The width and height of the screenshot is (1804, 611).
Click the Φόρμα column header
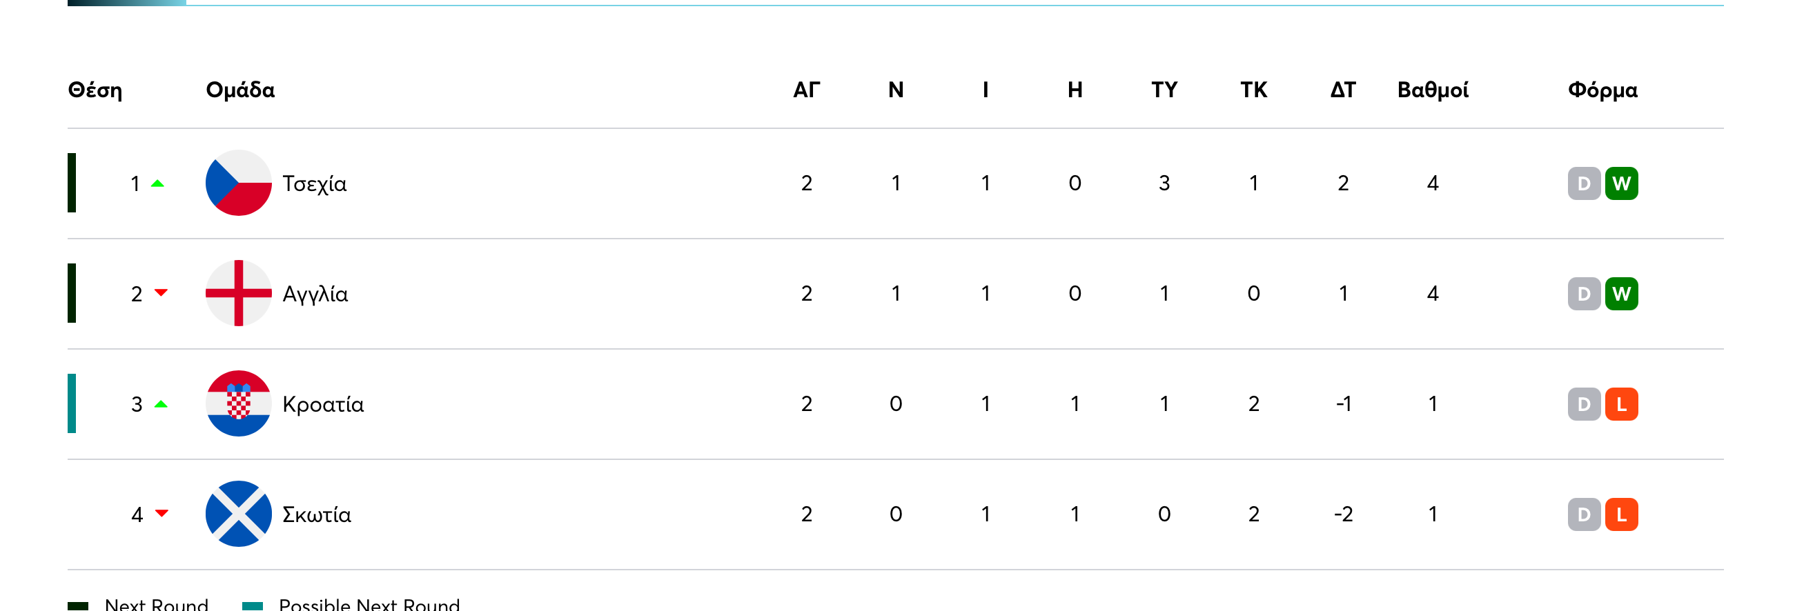pyautogui.click(x=1602, y=90)
